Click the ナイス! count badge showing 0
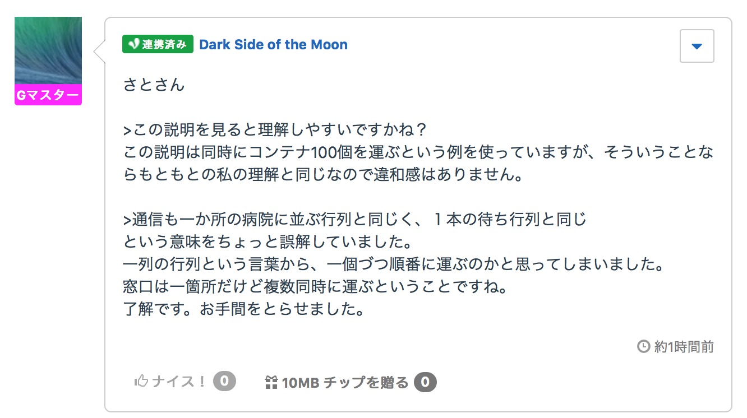Viewport: 747px width, 418px height. [x=224, y=382]
